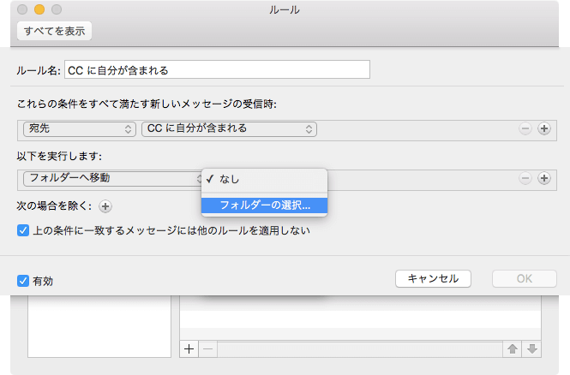Click remove action minus icon in フォルダーへ移動 row

[525, 178]
